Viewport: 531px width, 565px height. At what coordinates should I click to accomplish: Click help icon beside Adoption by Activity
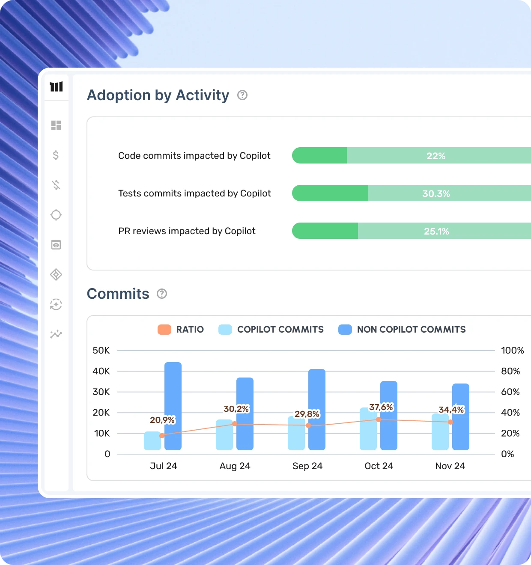[x=242, y=95]
